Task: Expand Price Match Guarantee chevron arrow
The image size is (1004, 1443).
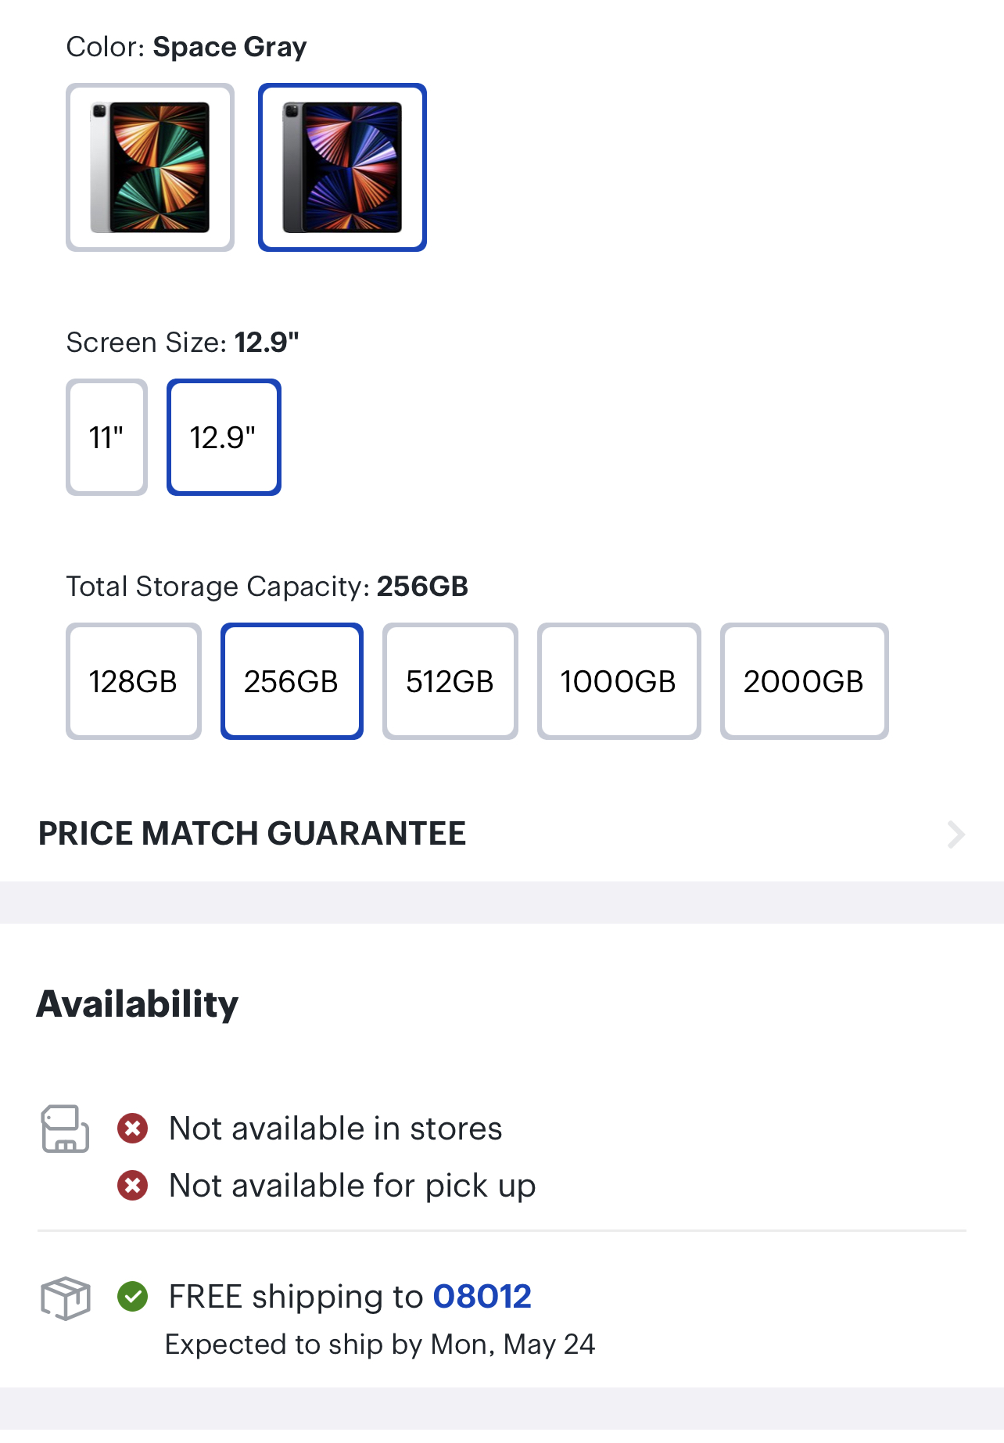Action: point(956,835)
